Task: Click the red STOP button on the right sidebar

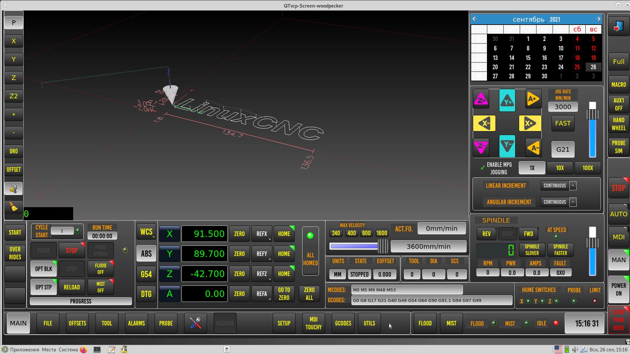Action: click(x=619, y=188)
